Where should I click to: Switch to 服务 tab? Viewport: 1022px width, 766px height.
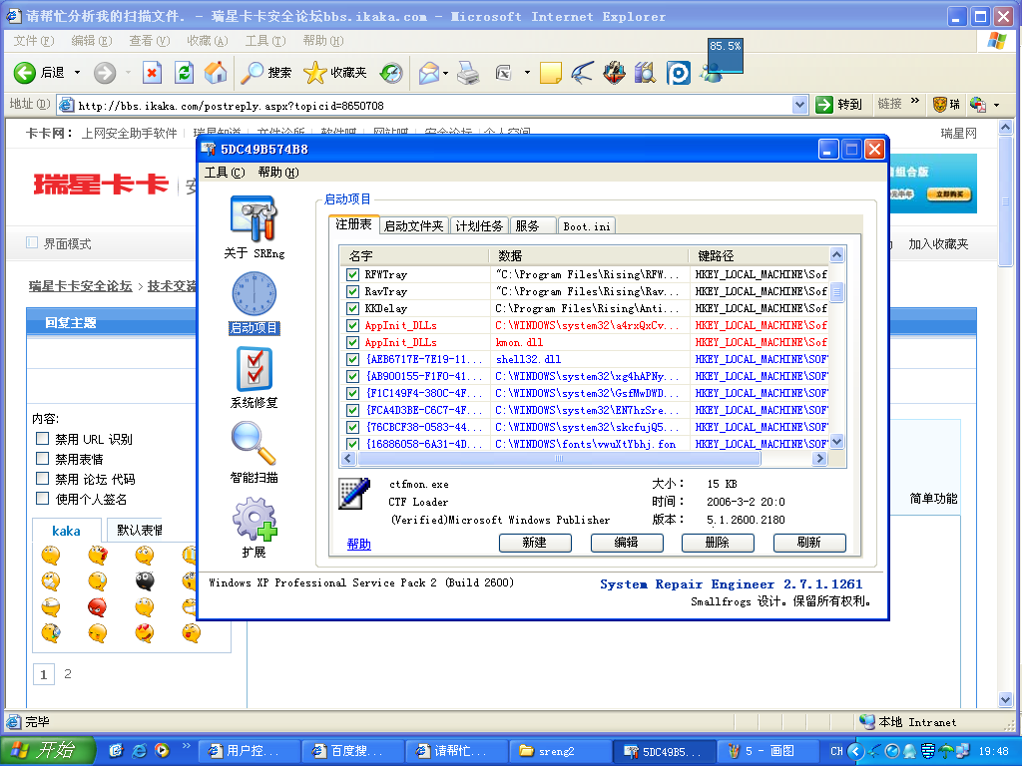point(533,226)
